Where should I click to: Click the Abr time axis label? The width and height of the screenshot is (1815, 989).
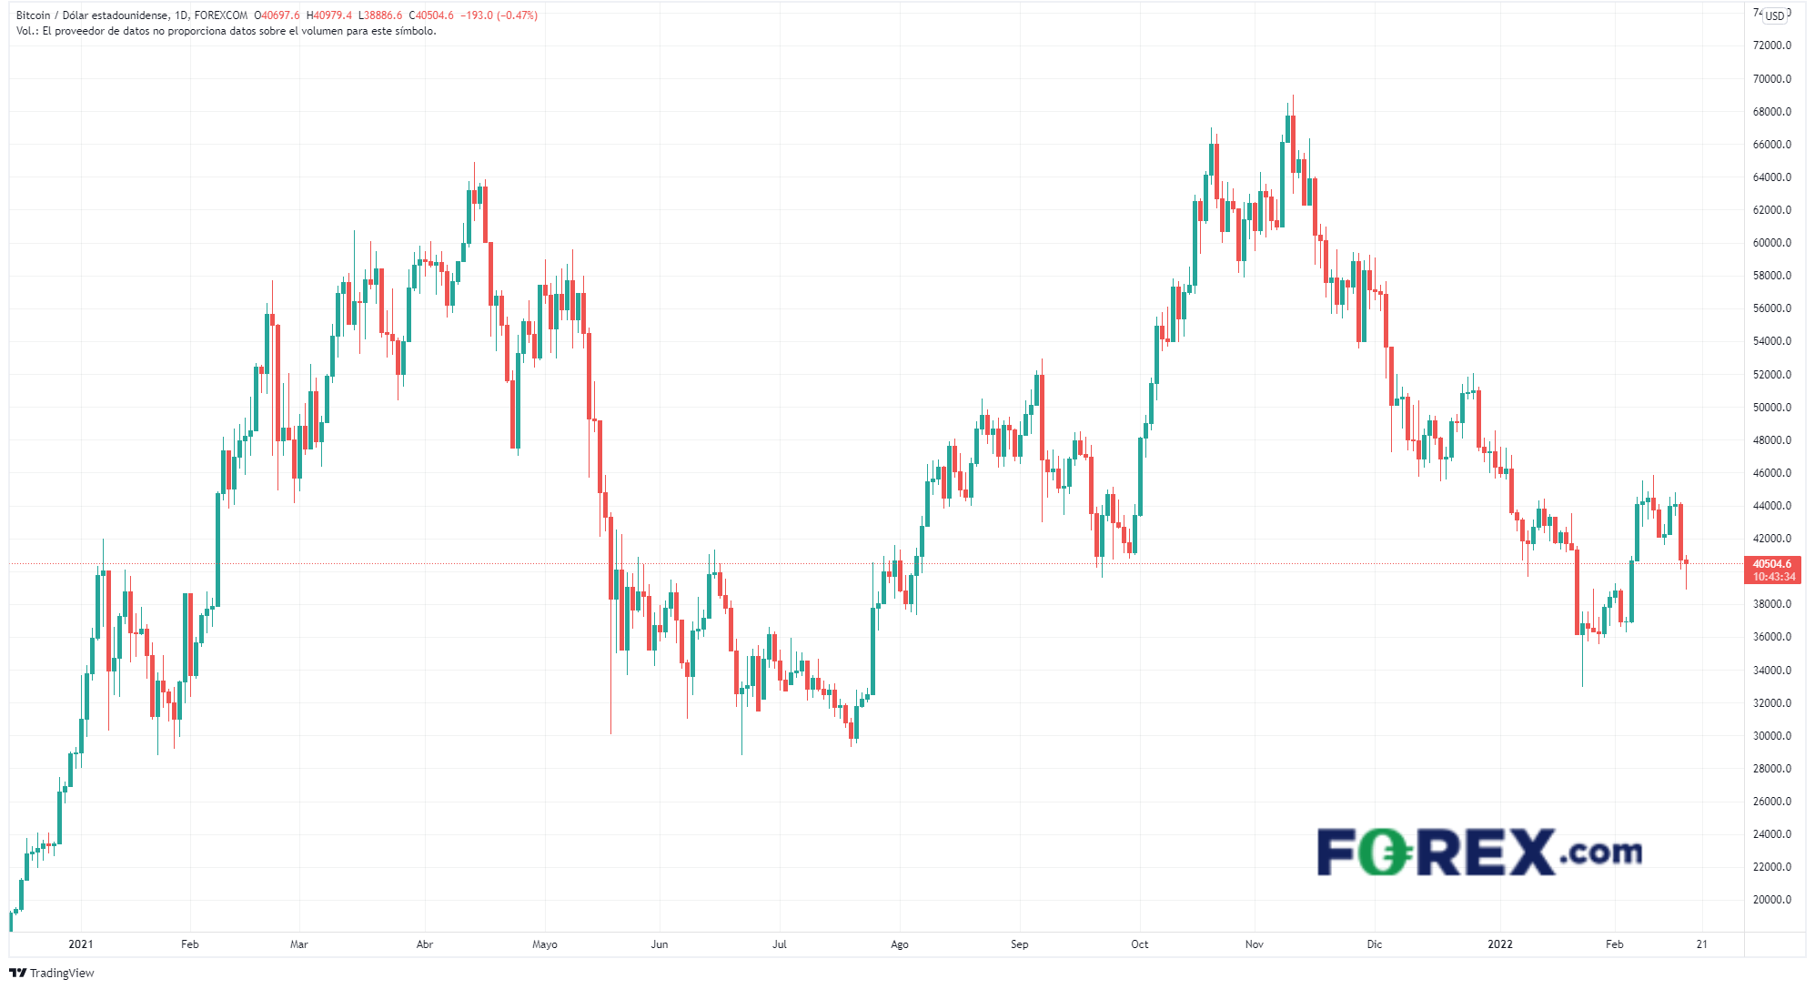(425, 944)
